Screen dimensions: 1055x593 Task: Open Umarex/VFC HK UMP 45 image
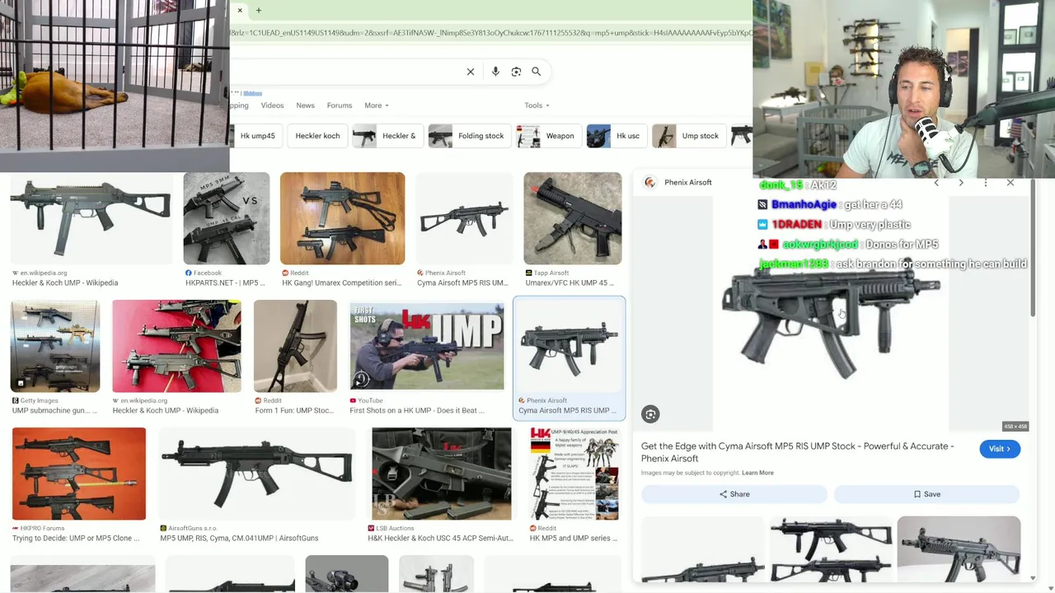[x=572, y=218]
